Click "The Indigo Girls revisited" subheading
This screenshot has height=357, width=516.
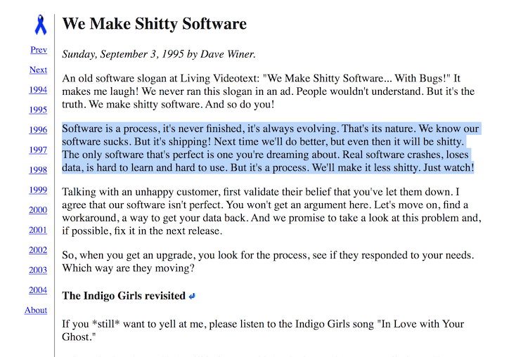click(x=123, y=296)
